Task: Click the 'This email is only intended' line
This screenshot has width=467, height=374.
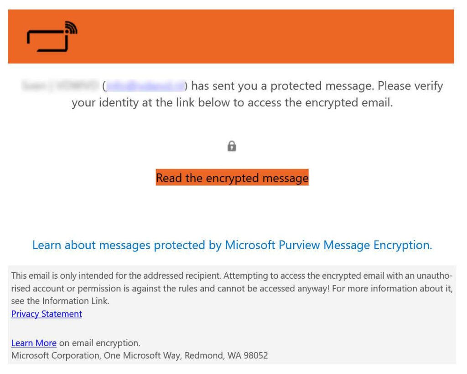Action: [232, 276]
